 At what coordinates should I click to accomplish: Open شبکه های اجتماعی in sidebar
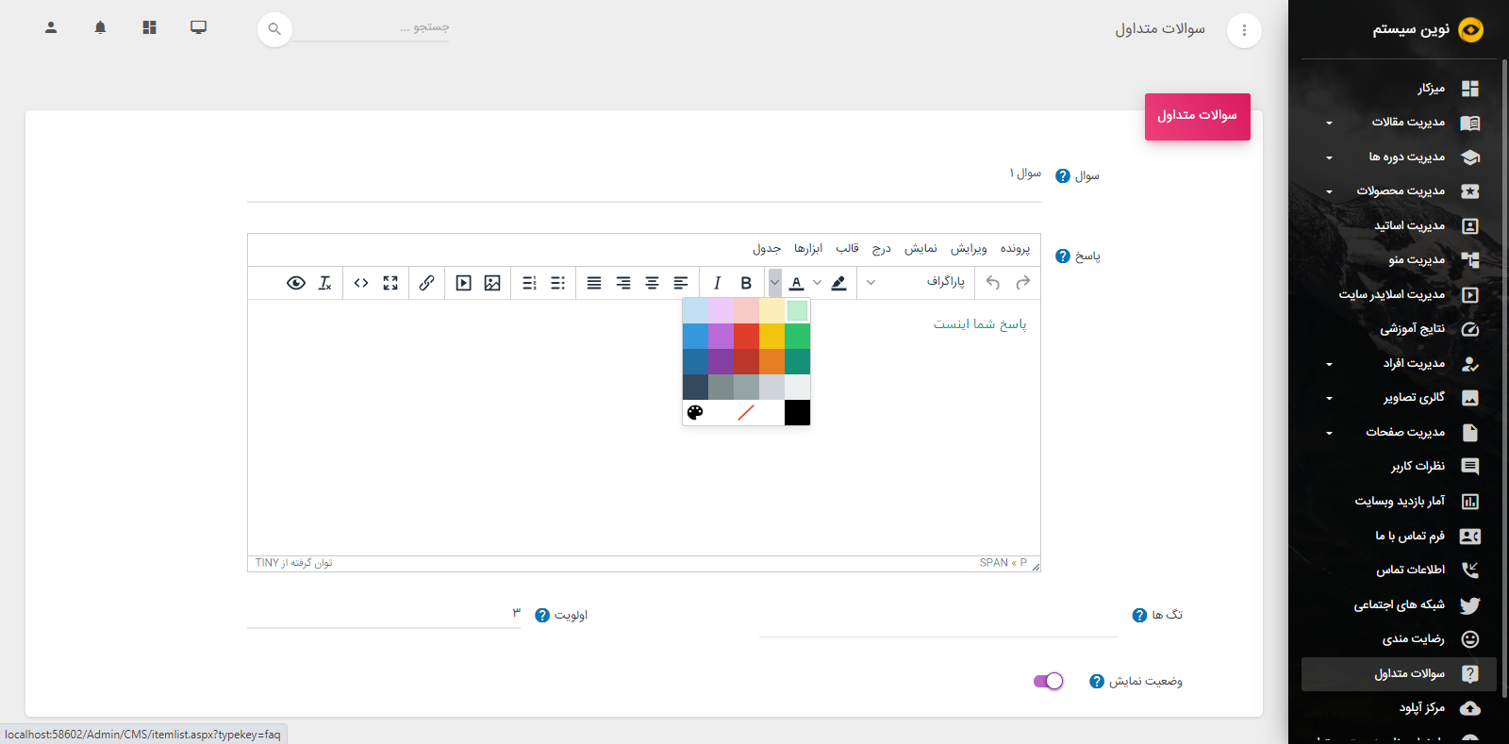pos(1399,605)
